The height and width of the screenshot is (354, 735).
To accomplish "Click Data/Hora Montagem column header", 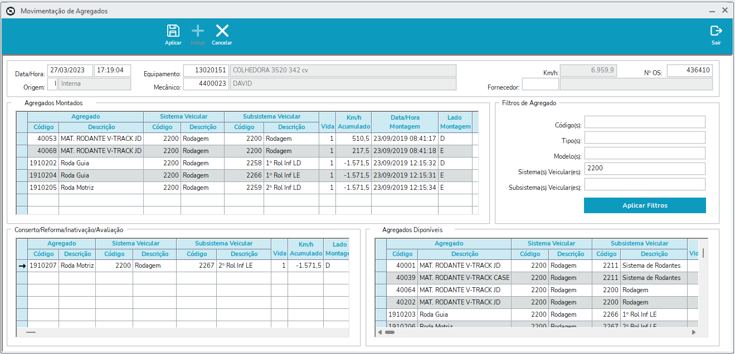I will [405, 122].
